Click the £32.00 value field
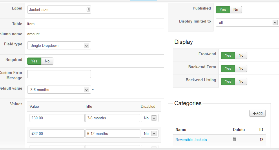This screenshot has height=150, width=279. (57, 134)
